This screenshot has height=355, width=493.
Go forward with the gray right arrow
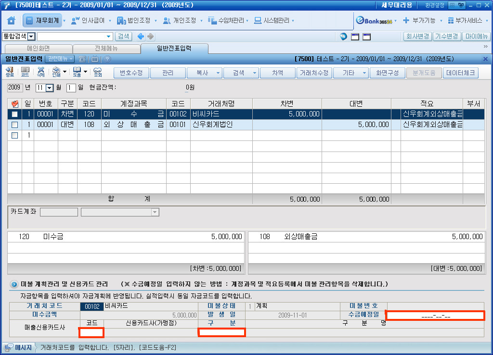tap(151, 37)
